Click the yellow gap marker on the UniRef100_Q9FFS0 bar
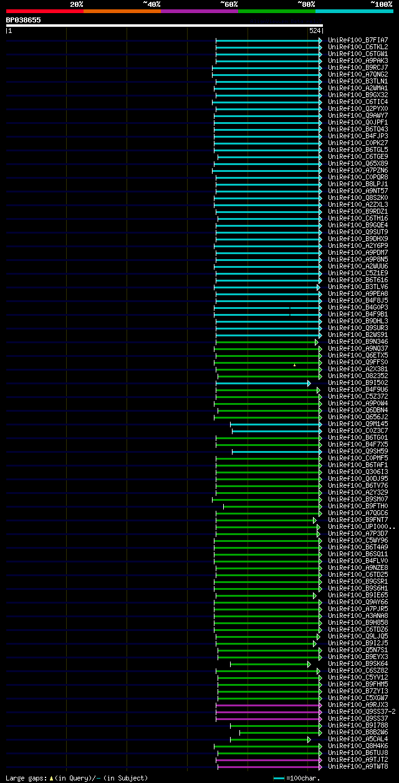Image resolution: width=399 pixels, height=783 pixels. pos(295,364)
